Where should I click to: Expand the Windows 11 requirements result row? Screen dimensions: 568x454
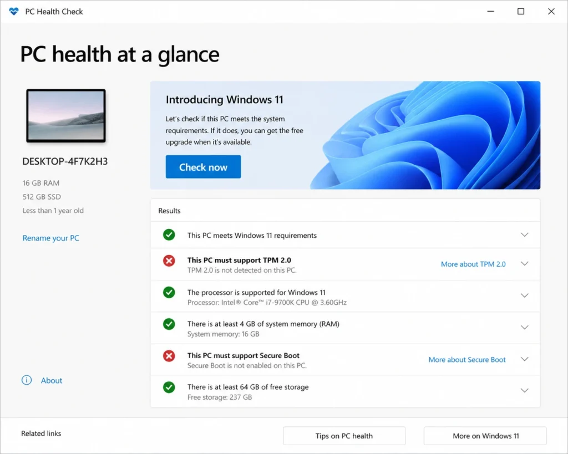[x=525, y=234]
